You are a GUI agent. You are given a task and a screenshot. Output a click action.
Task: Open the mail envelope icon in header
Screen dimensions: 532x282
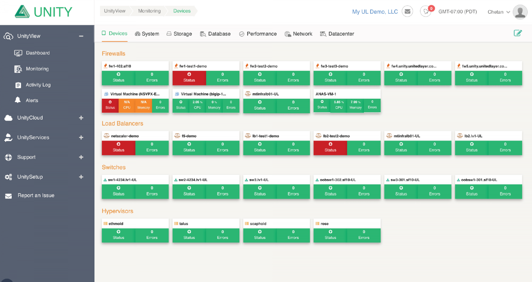pyautogui.click(x=408, y=12)
